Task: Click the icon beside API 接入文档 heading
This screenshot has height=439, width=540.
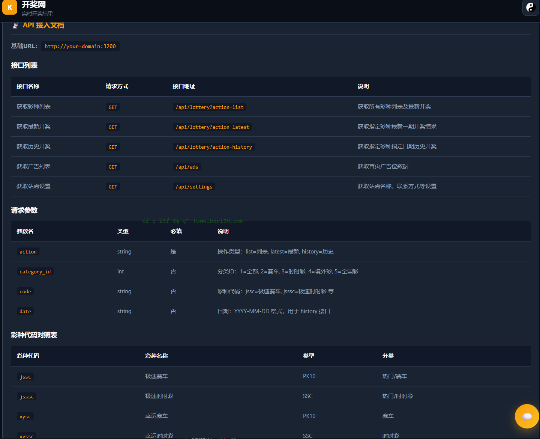Action: pyautogui.click(x=15, y=26)
